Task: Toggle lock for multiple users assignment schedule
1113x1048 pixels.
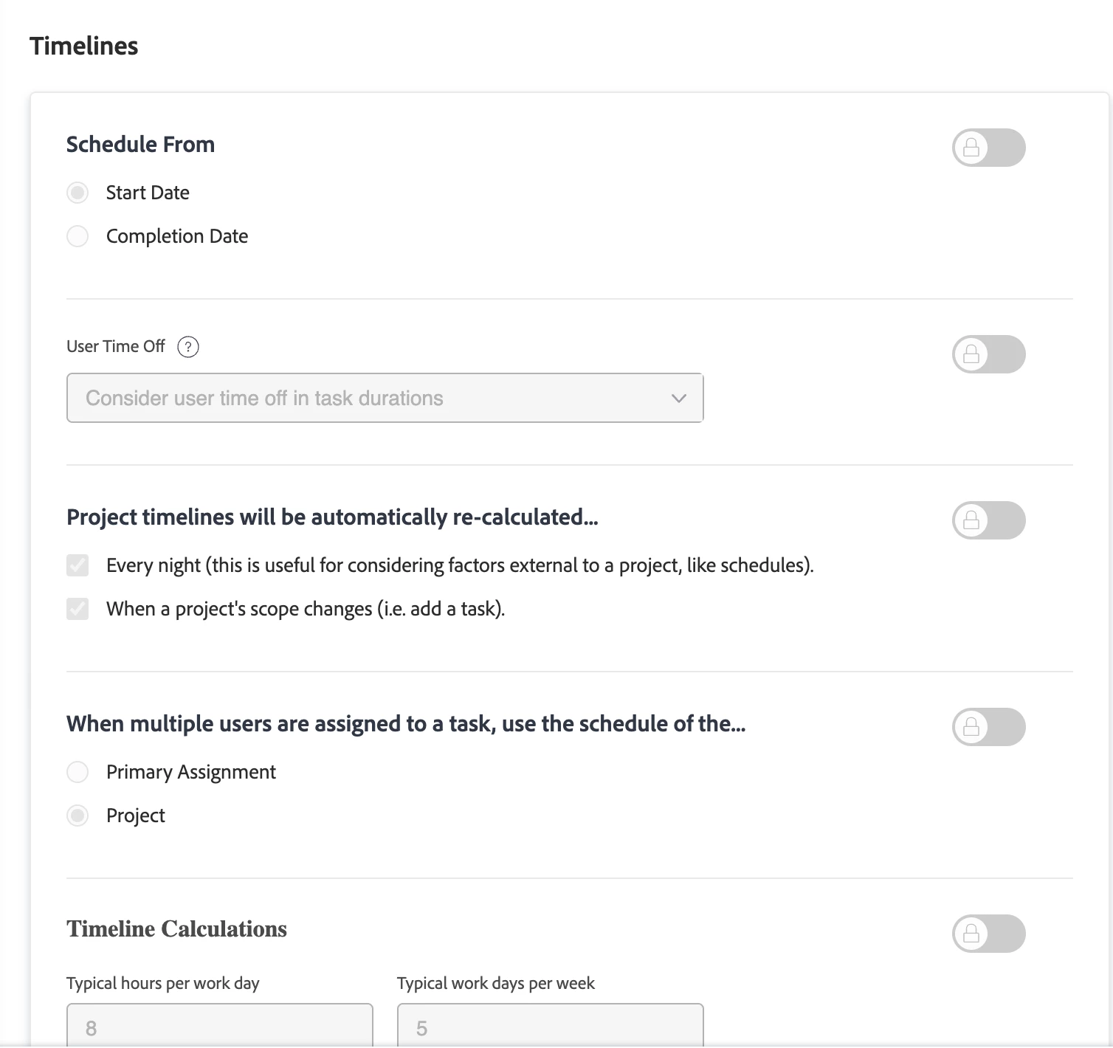Action: [x=988, y=727]
